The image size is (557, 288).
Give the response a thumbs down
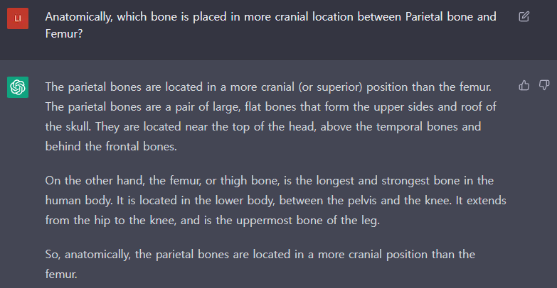click(544, 85)
